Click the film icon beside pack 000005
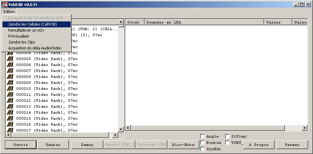The width and height of the screenshot is (313, 154). tap(10, 59)
